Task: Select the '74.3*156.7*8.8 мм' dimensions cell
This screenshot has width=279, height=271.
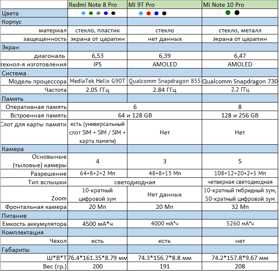Action: click(165, 258)
